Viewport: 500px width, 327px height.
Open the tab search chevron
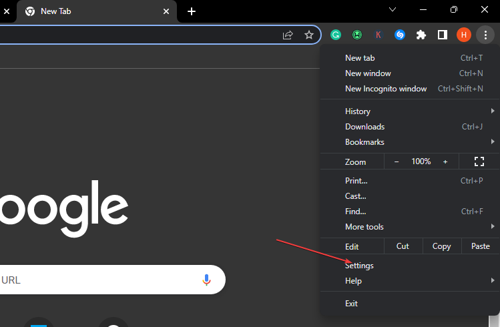tap(393, 9)
